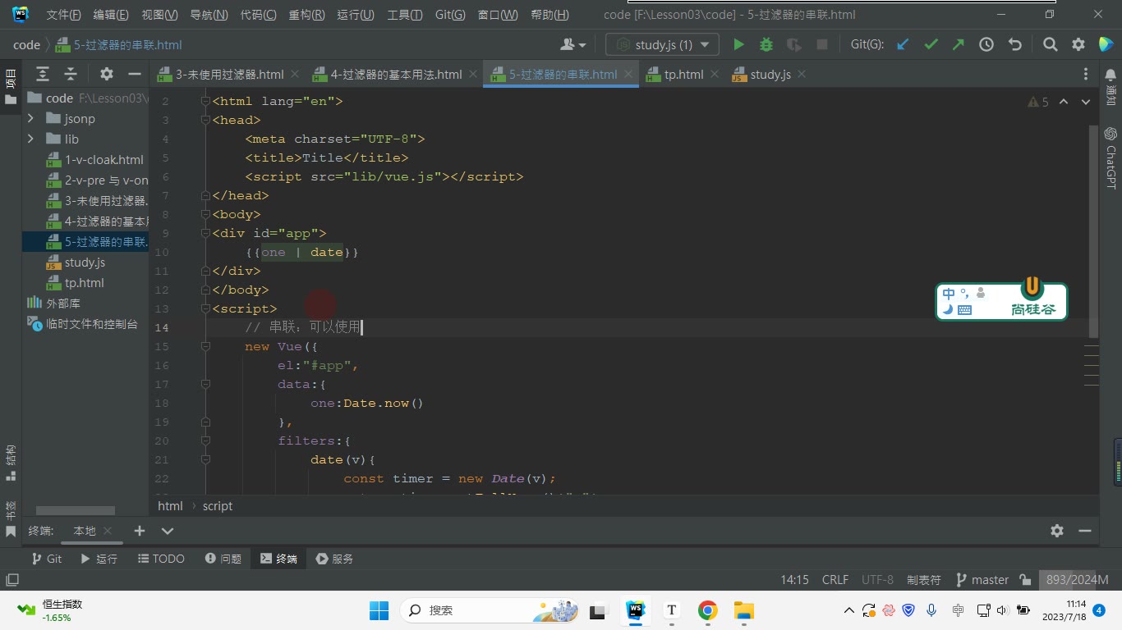Run study.js with the green play icon

pyautogui.click(x=738, y=44)
